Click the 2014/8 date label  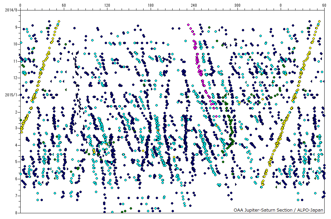[x=11, y=10]
